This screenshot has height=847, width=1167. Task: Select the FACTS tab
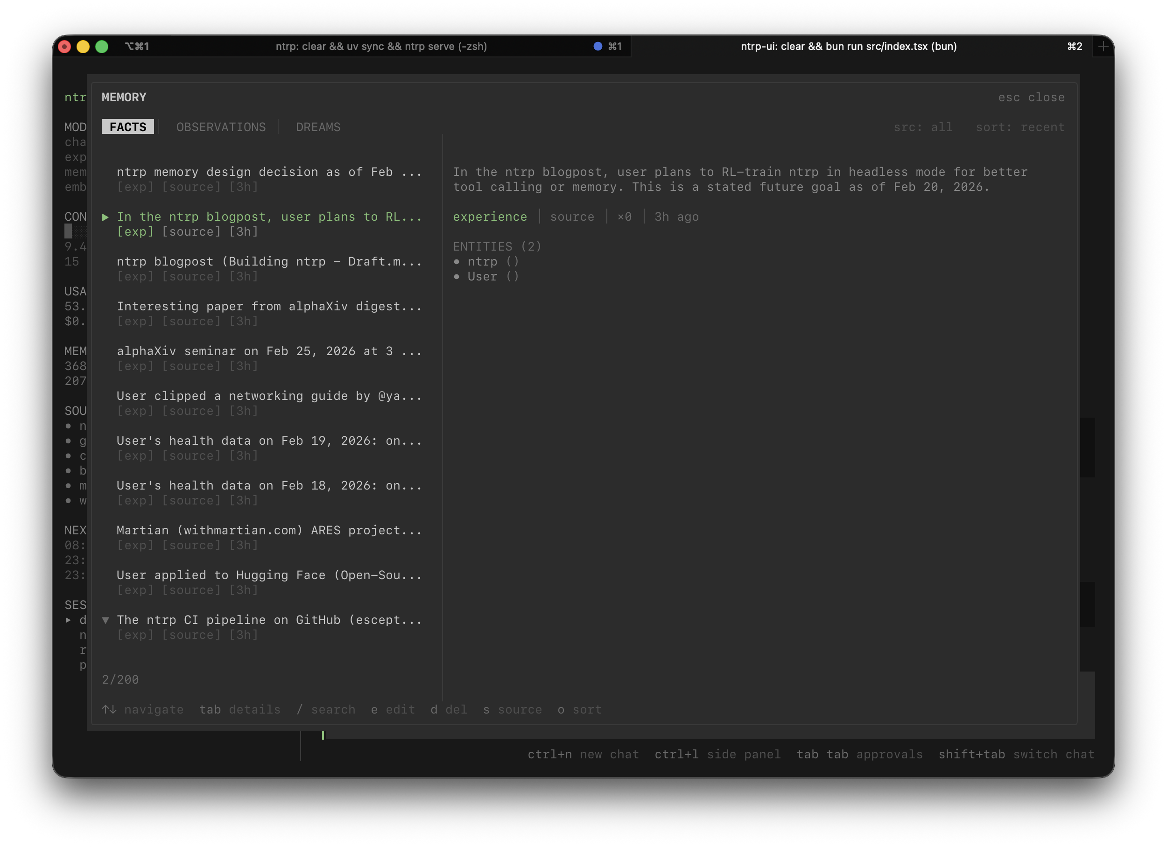127,127
